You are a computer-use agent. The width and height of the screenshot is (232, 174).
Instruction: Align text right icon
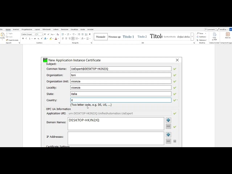click(x=70, y=38)
